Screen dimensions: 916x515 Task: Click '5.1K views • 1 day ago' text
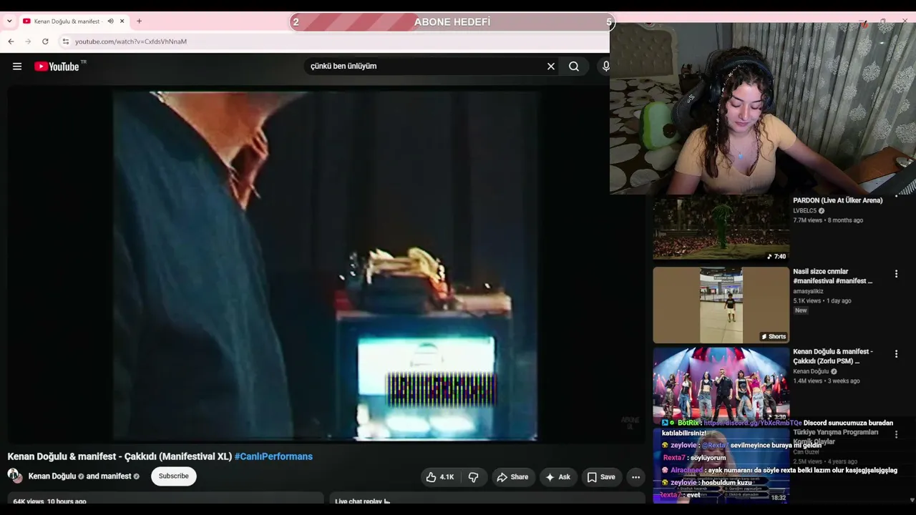click(x=822, y=301)
